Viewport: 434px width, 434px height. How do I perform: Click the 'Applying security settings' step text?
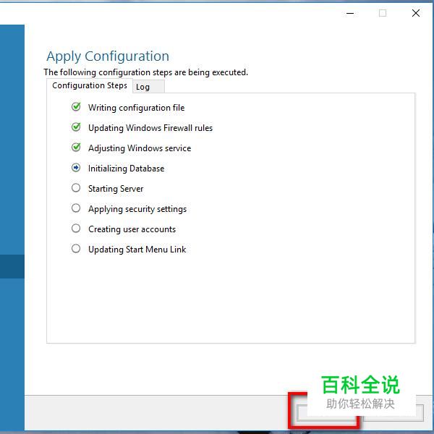coord(137,209)
